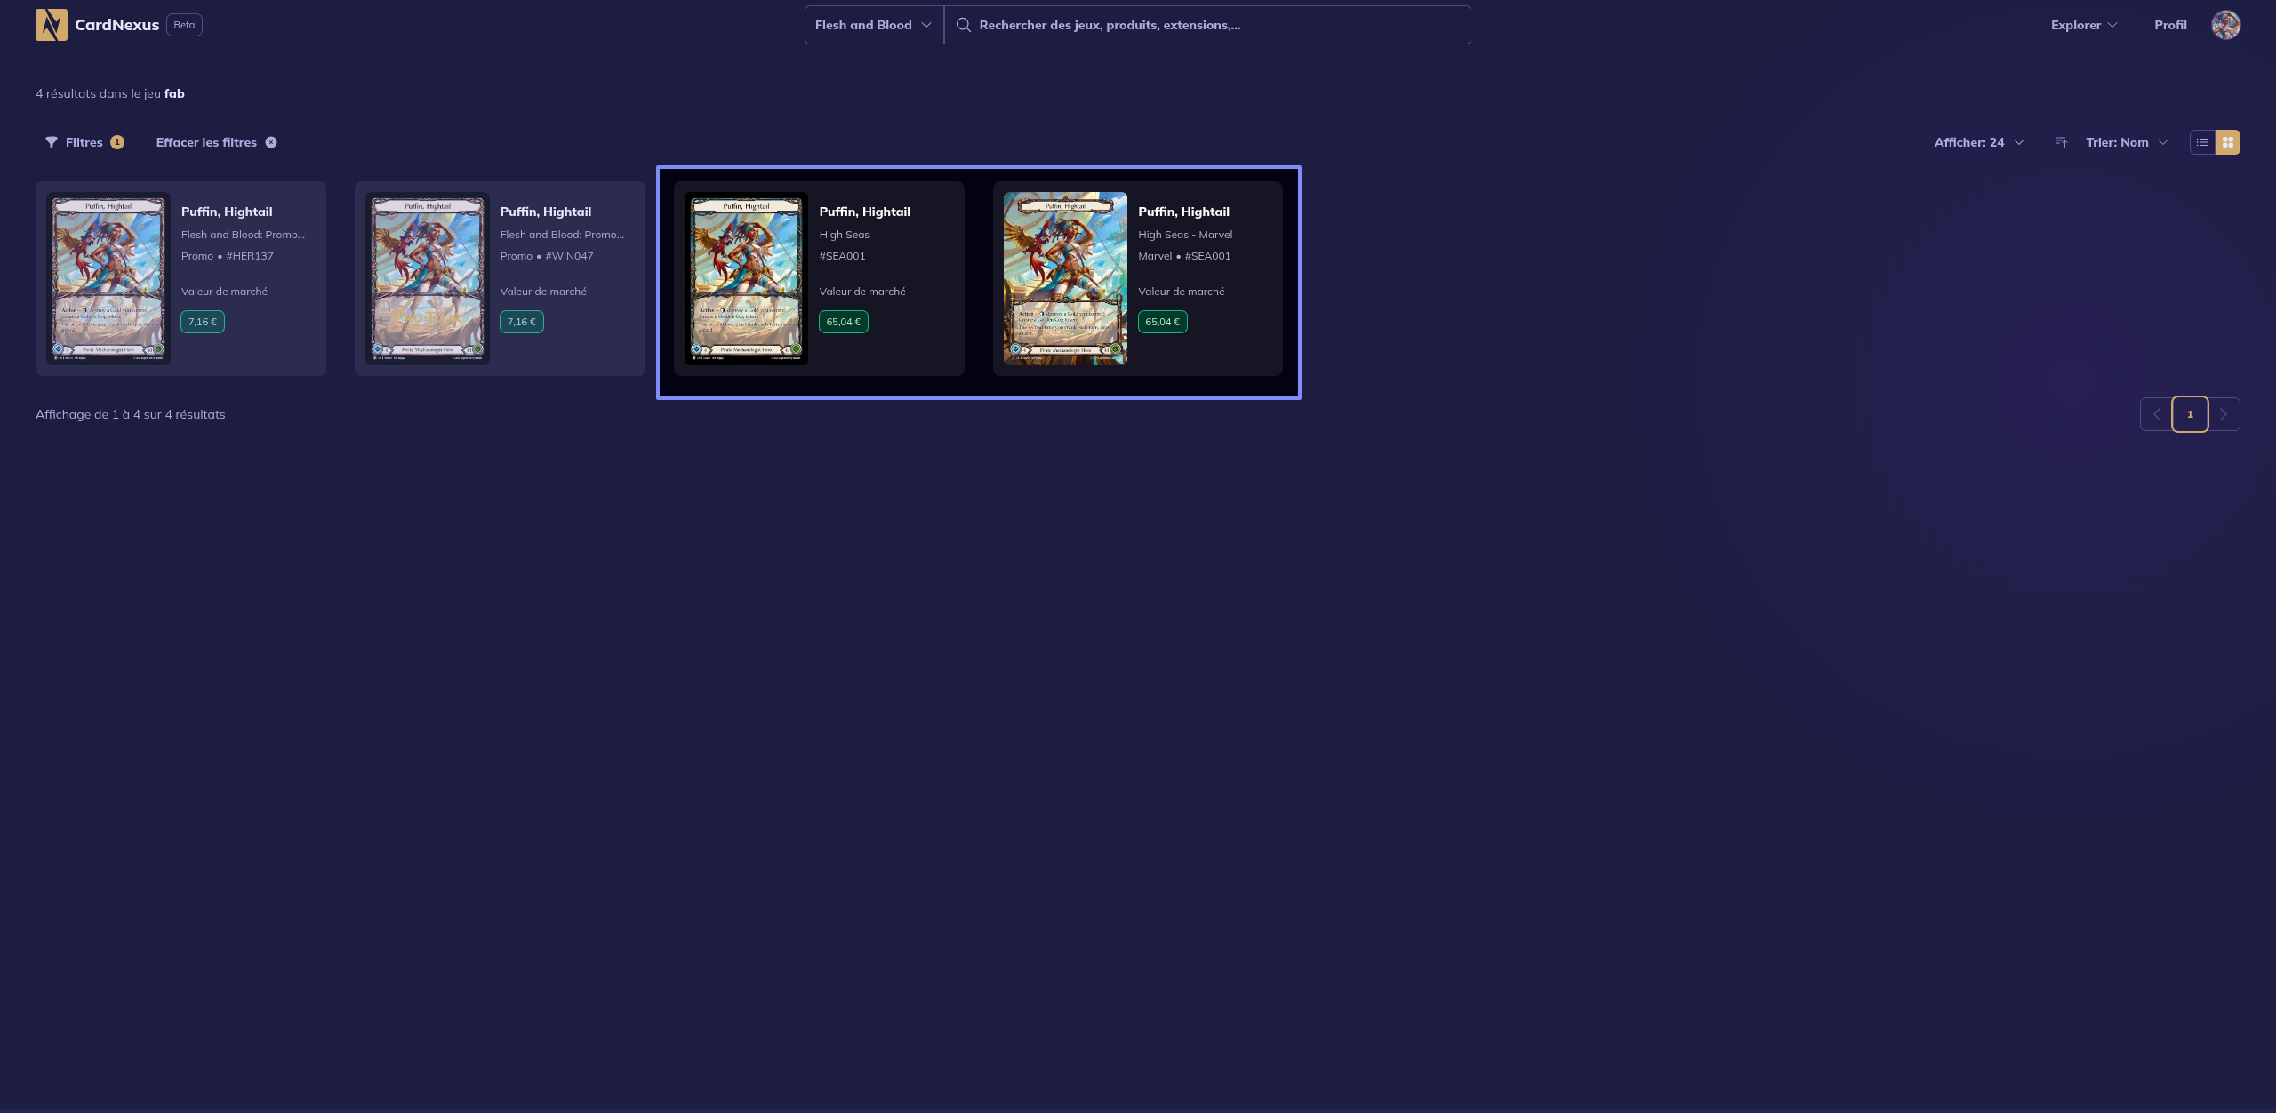Clear filters via the x icon
Viewport: 2276px width, 1113px height.
(x=271, y=142)
